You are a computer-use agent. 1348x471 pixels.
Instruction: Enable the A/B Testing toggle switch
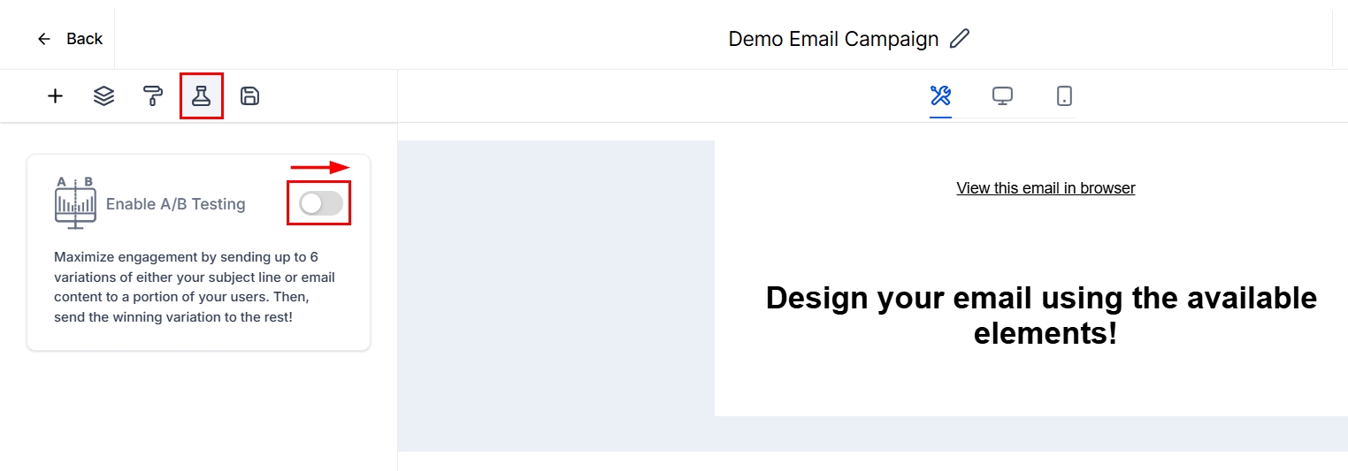pos(320,203)
